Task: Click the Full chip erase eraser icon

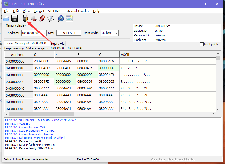Action: click(x=42, y=18)
